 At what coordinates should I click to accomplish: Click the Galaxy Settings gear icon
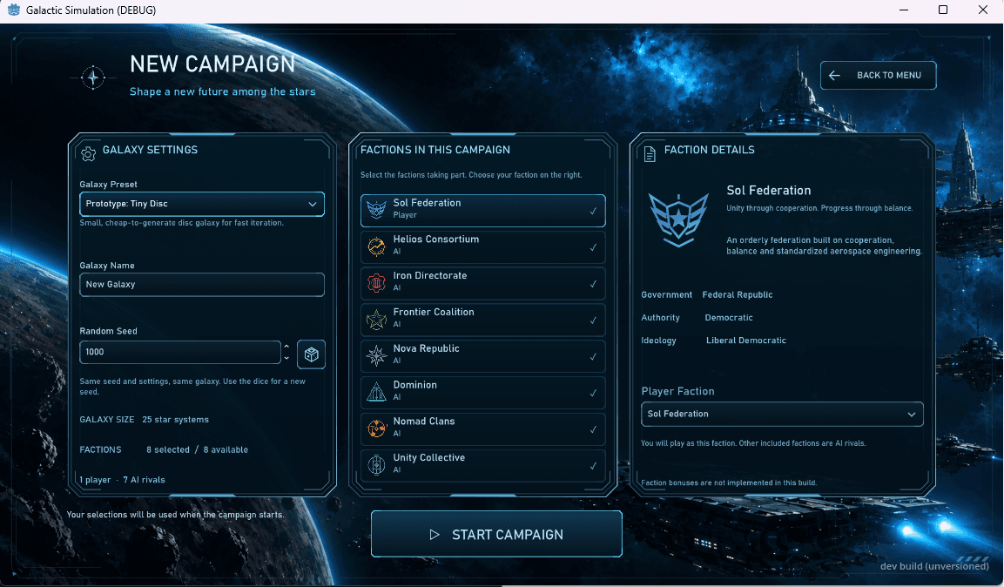click(x=88, y=153)
